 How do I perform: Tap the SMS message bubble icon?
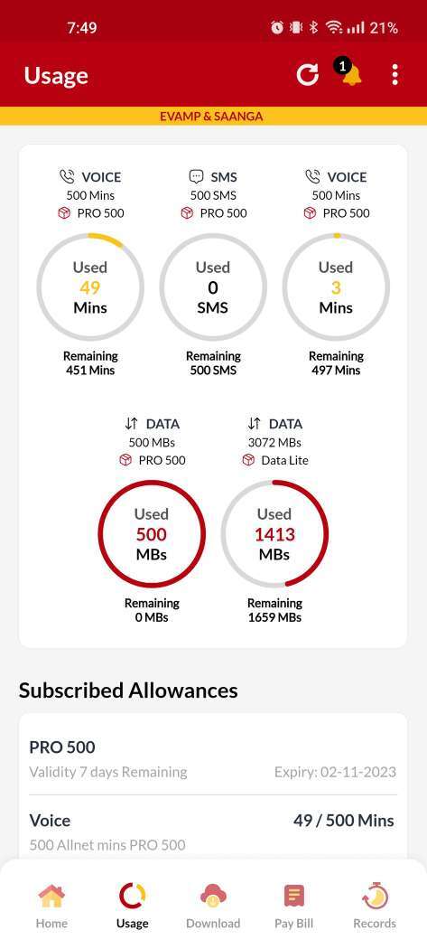[195, 177]
